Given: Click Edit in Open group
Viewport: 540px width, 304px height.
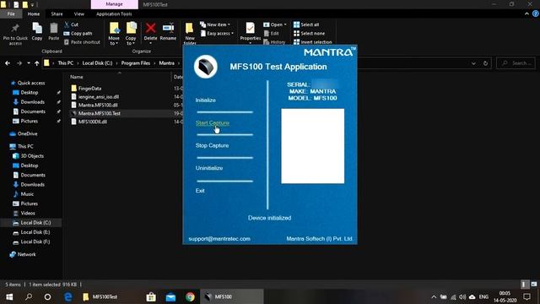Looking at the screenshot, I should point(271,34).
